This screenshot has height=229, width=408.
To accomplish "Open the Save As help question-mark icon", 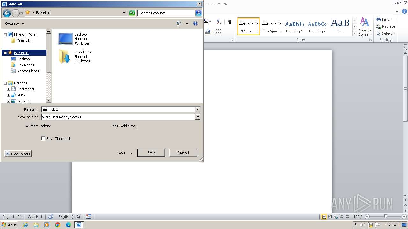I will click(x=195, y=24).
